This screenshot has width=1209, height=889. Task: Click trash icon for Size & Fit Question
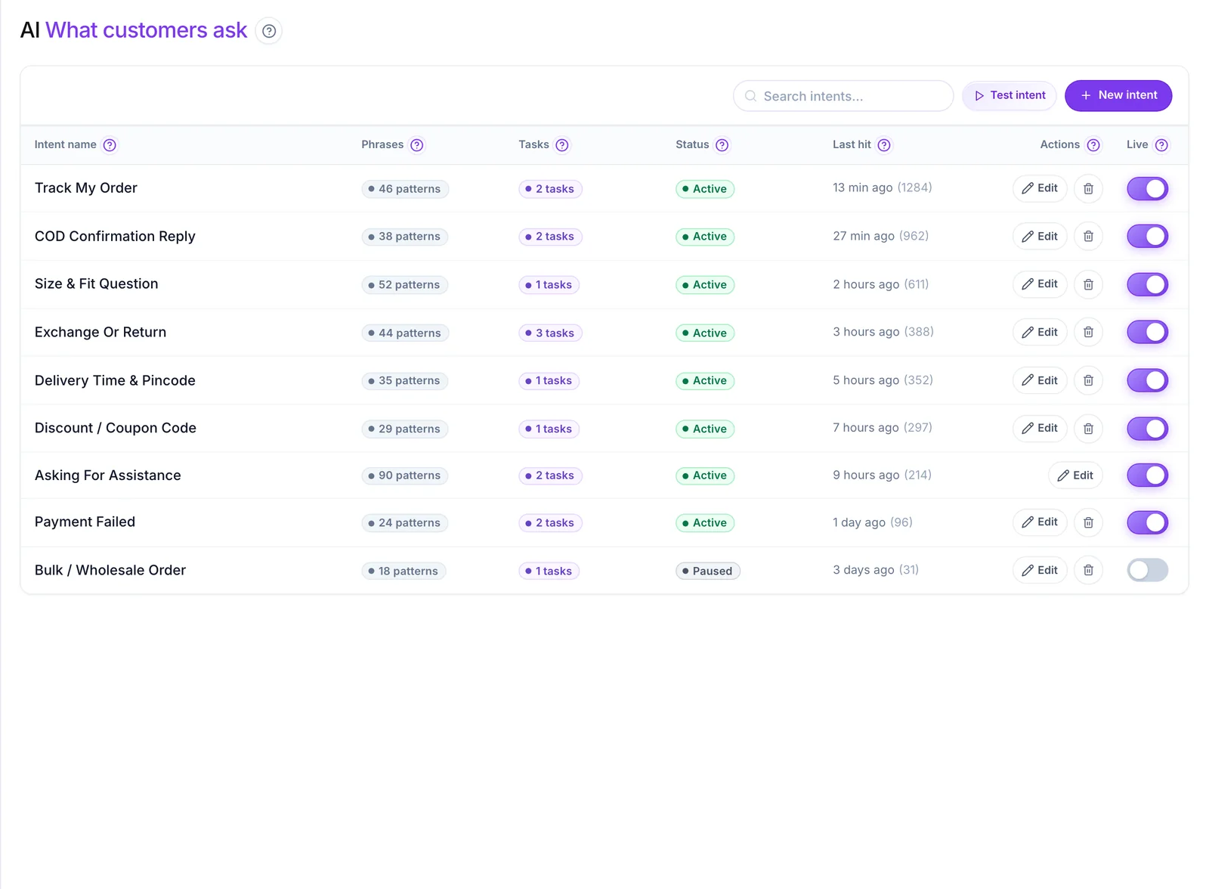(x=1088, y=284)
